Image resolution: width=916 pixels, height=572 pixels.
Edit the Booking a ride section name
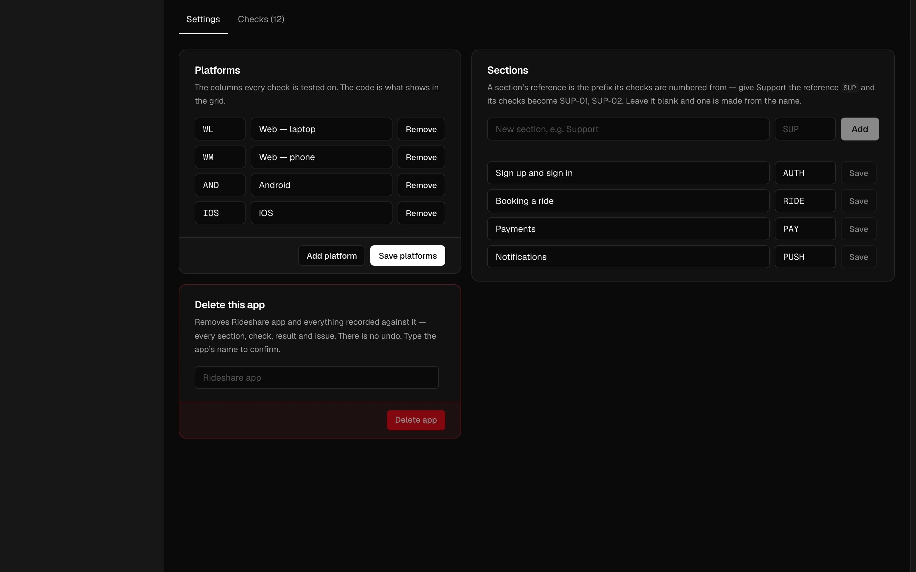[628, 201]
